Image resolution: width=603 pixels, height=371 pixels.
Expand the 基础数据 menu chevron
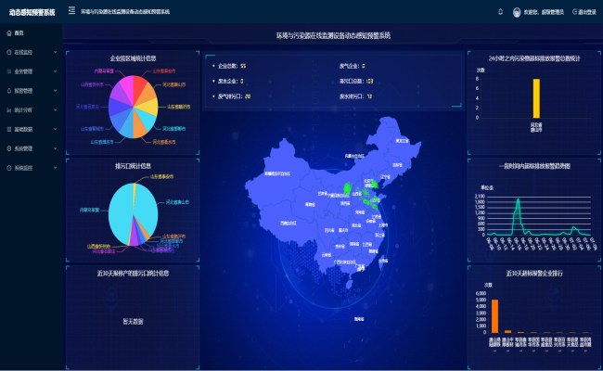point(56,129)
